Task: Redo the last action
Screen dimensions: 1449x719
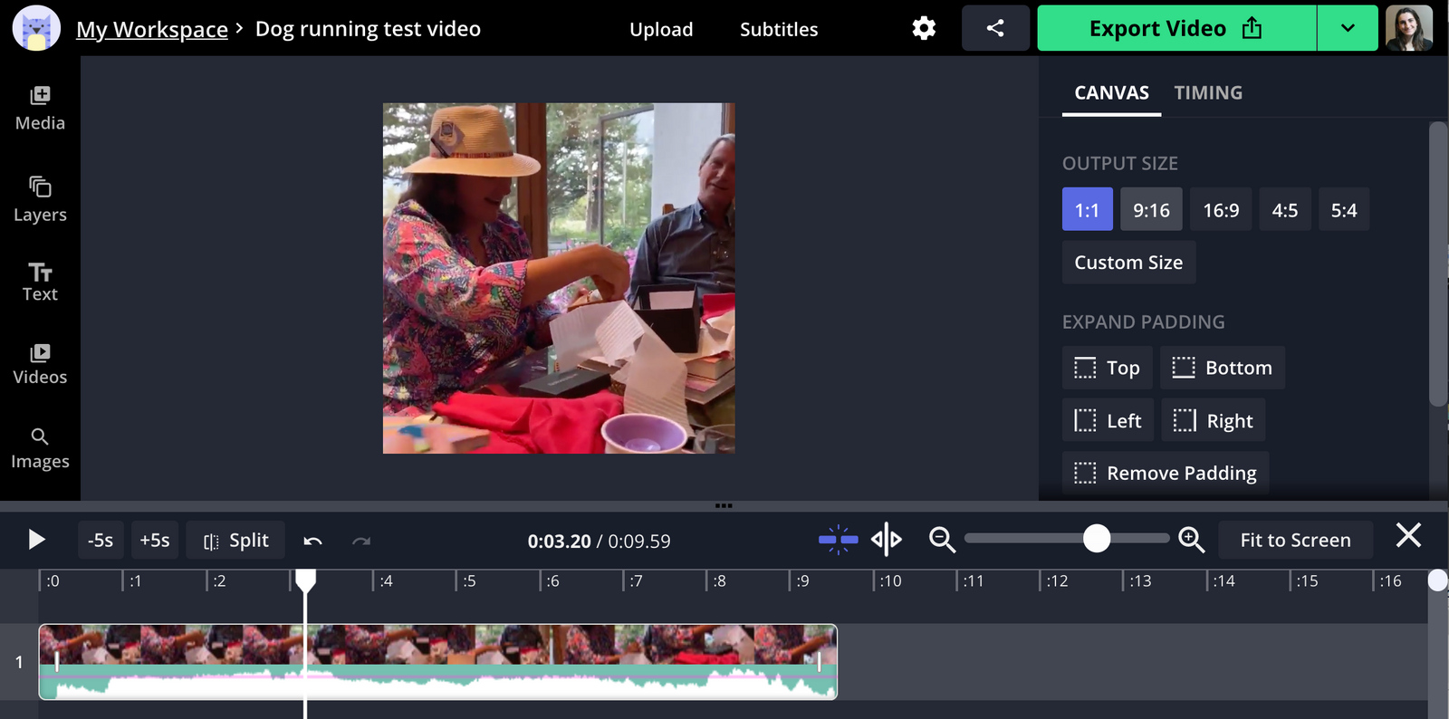Action: 361,541
